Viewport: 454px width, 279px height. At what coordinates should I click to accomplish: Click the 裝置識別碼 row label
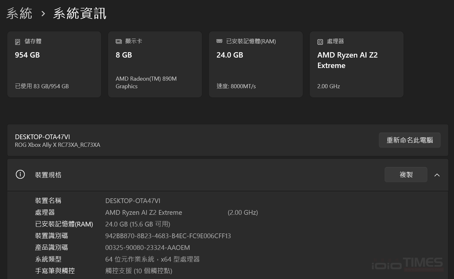pyautogui.click(x=51, y=236)
